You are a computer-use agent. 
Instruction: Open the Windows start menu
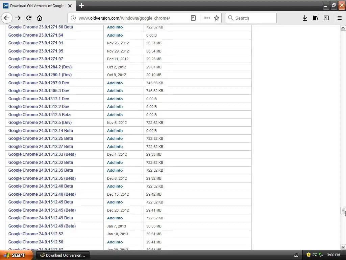click(16, 255)
